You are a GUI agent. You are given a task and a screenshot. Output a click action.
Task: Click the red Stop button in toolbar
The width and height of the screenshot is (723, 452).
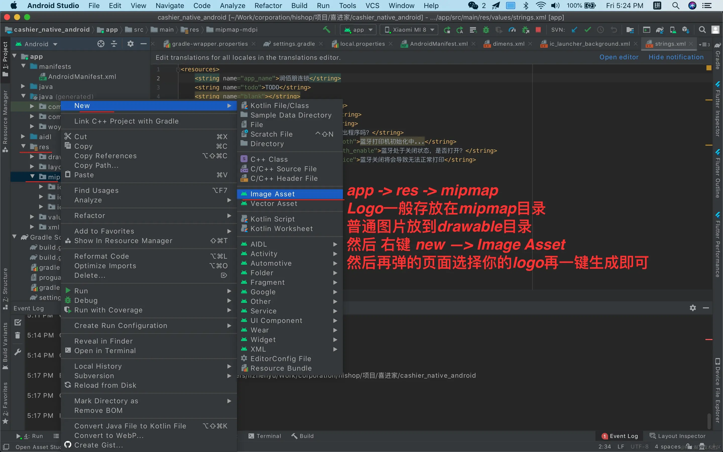pyautogui.click(x=538, y=30)
